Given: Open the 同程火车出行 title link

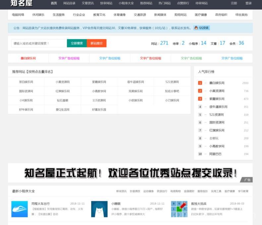Looking at the screenshot, I should click(40, 204).
